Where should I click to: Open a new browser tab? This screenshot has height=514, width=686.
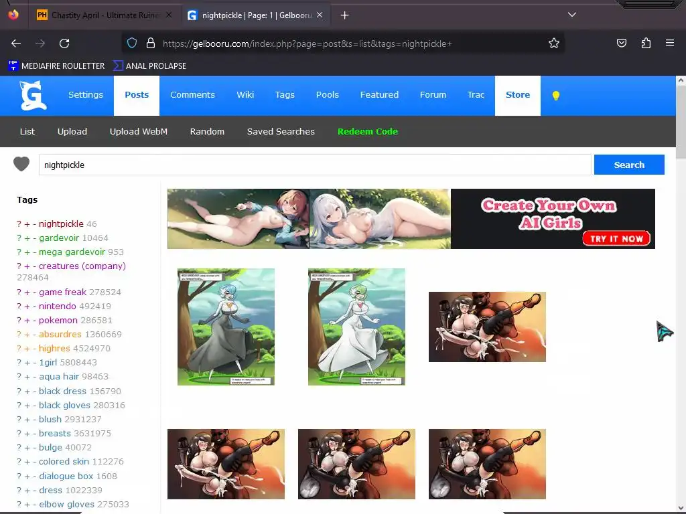click(x=345, y=15)
